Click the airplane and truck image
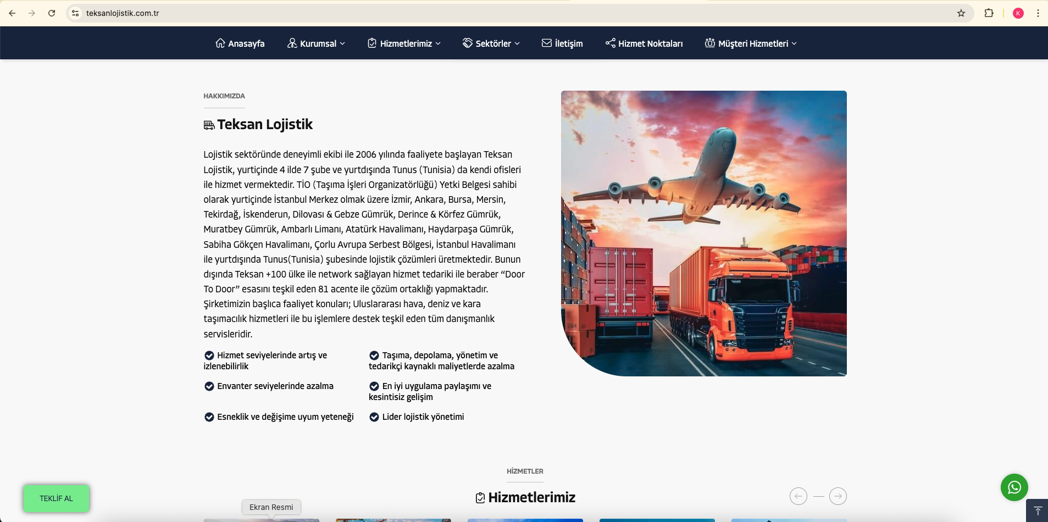1048x522 pixels. [704, 234]
